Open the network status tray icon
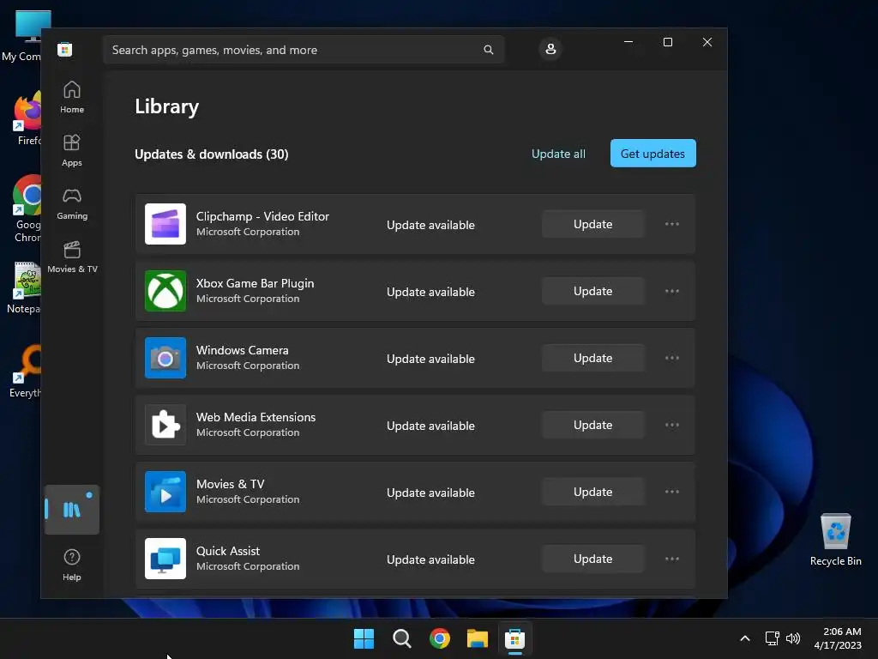Screen dimensions: 878x659 (773, 638)
